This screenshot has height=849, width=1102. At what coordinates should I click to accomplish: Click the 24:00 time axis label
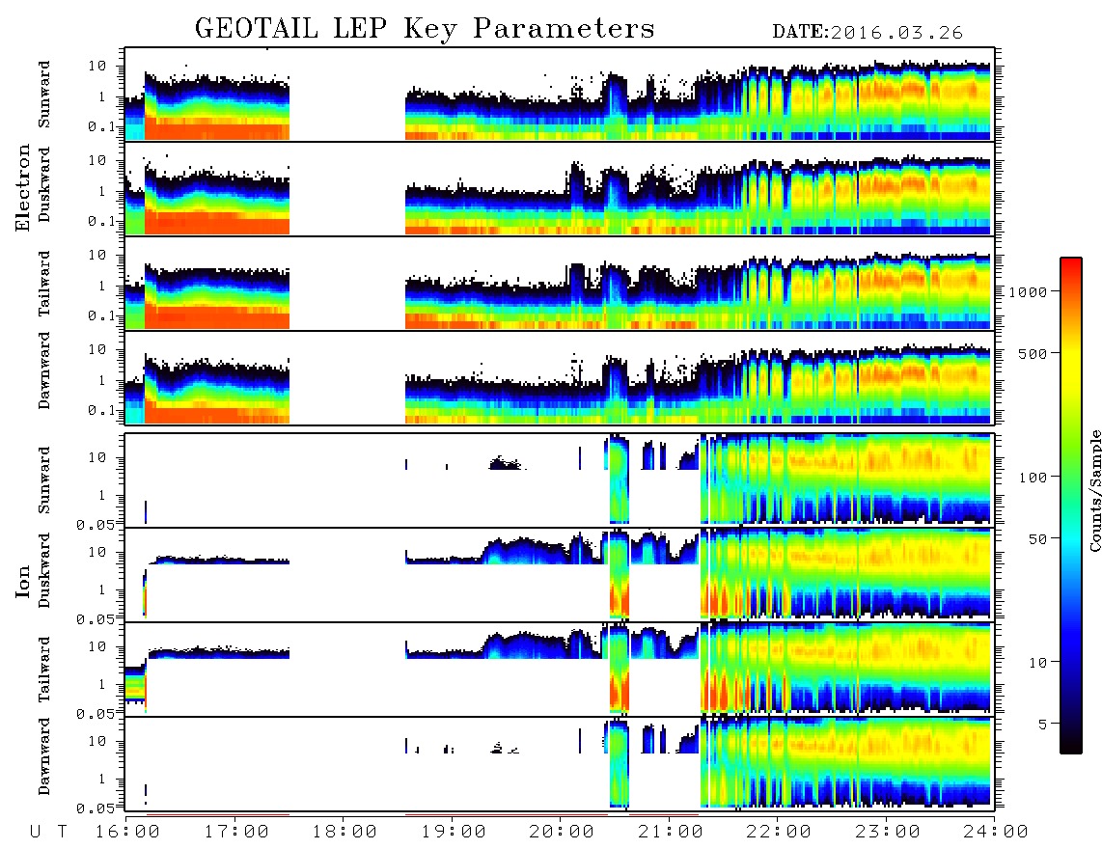pyautogui.click(x=996, y=833)
